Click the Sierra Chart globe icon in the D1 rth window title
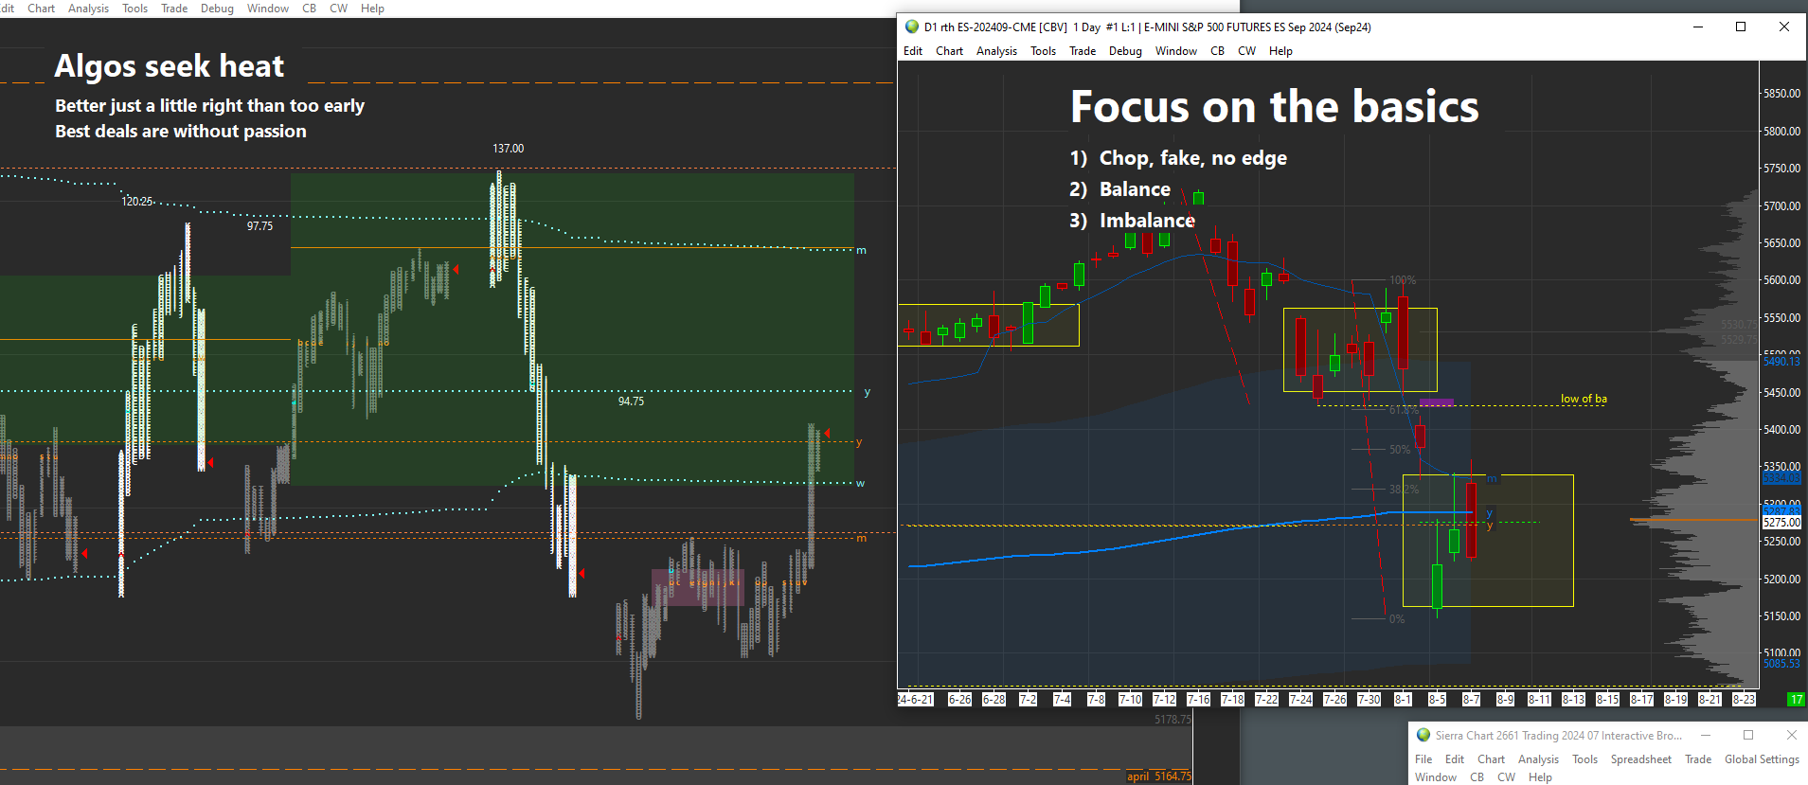This screenshot has width=1808, height=785. click(x=912, y=27)
